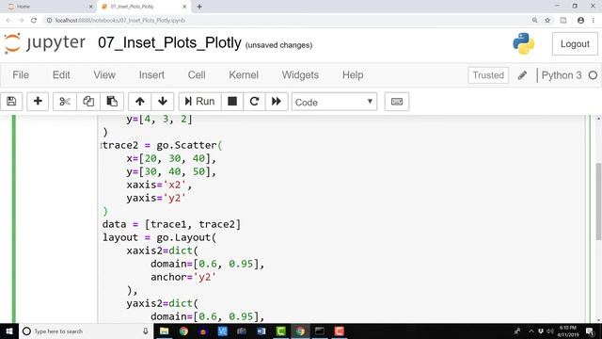Click the Jupyter logo

[x=45, y=43]
